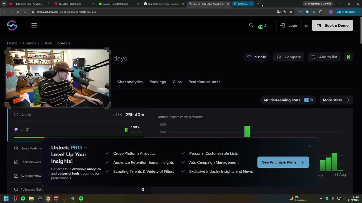View site information for streamscharts.com
Image resolution: width=362 pixels, height=203 pixels.
[33, 12]
